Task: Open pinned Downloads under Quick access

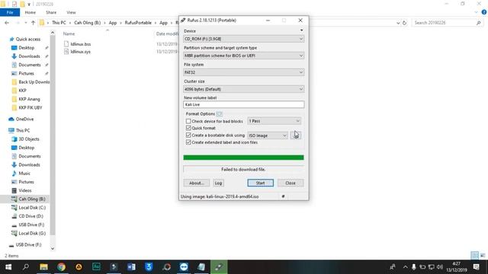Action: (x=29, y=56)
